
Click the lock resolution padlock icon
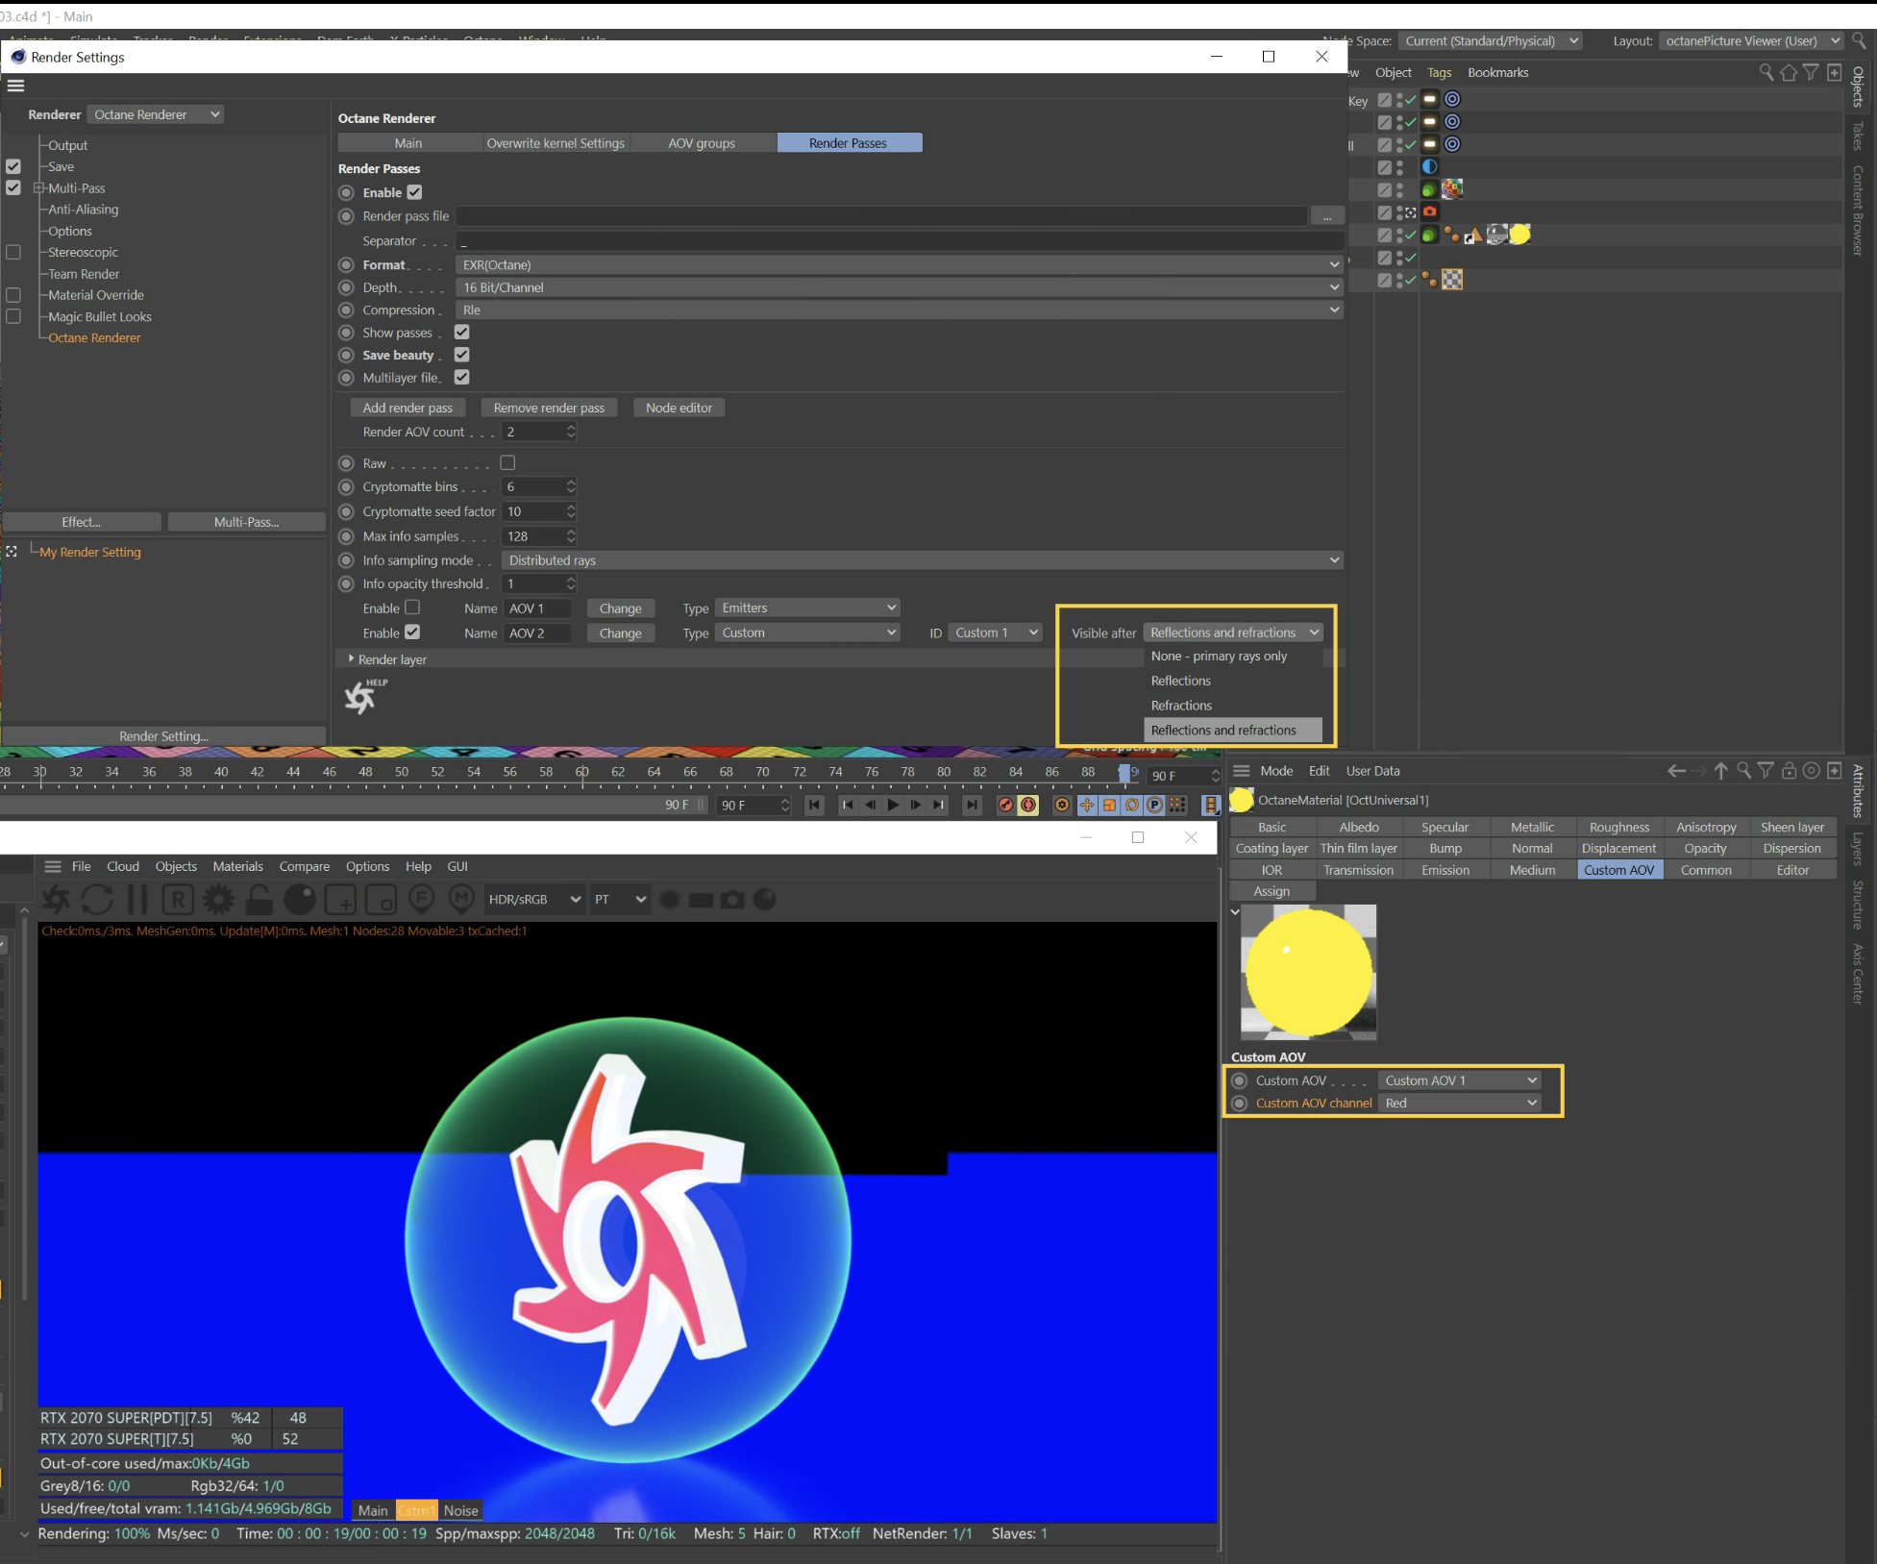coord(259,900)
